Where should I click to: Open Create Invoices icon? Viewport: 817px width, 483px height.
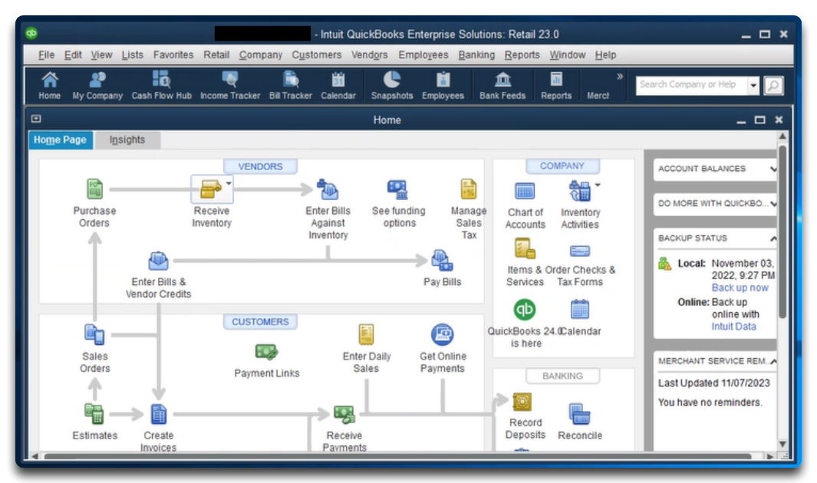coord(158,414)
